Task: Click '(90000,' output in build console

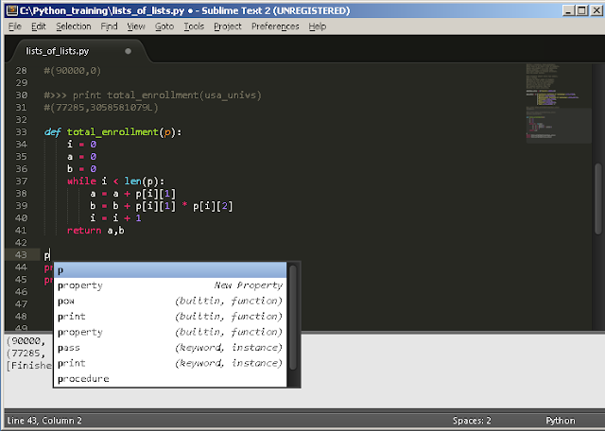Action: click(26, 340)
